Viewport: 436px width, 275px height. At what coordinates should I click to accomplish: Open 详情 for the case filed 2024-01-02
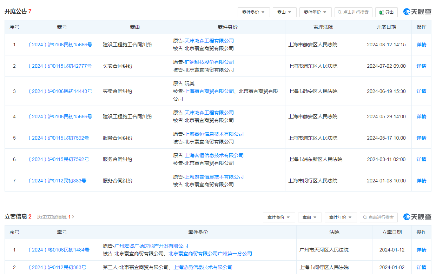click(421, 267)
